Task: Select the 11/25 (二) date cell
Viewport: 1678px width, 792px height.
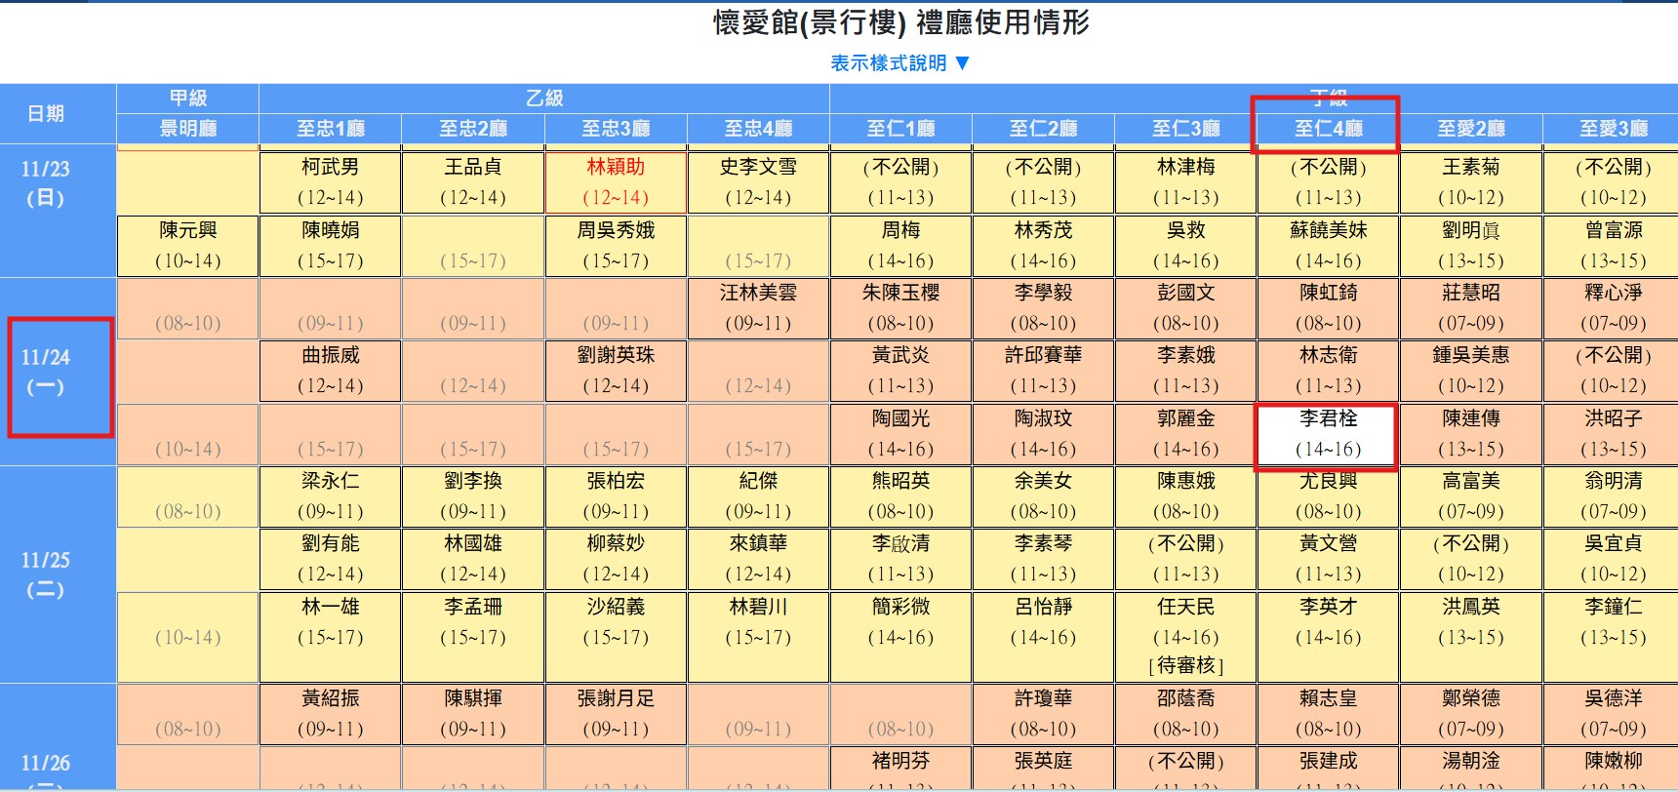Action: click(46, 574)
